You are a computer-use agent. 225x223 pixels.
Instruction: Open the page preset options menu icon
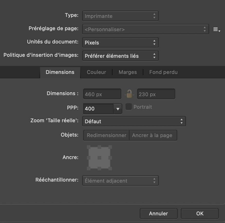pos(216,29)
